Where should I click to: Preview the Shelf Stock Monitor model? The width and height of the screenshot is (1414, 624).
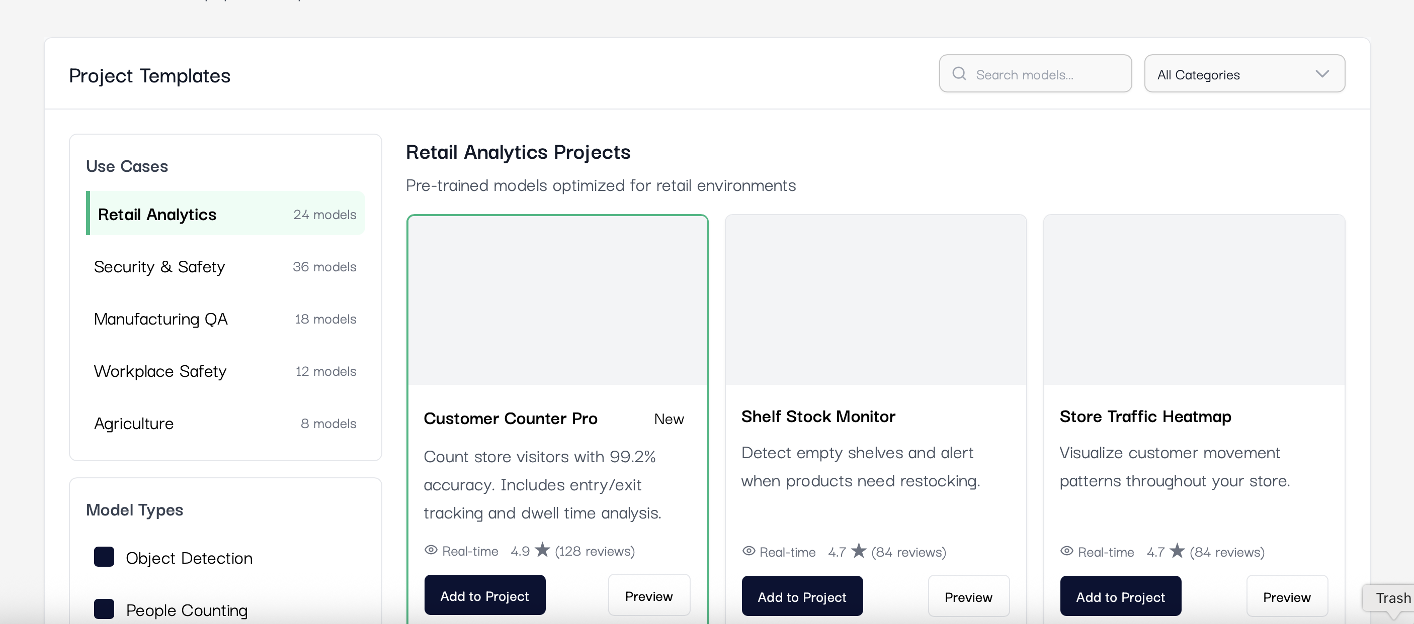968,596
